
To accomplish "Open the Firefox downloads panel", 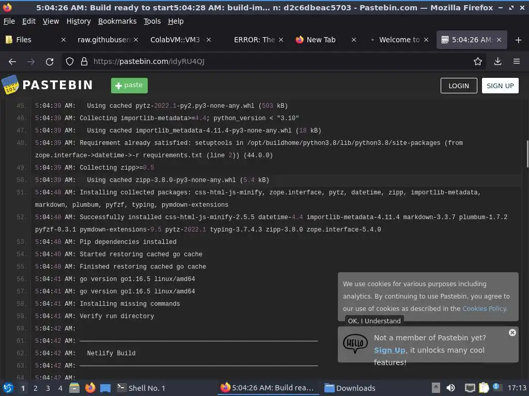I will coord(497,61).
